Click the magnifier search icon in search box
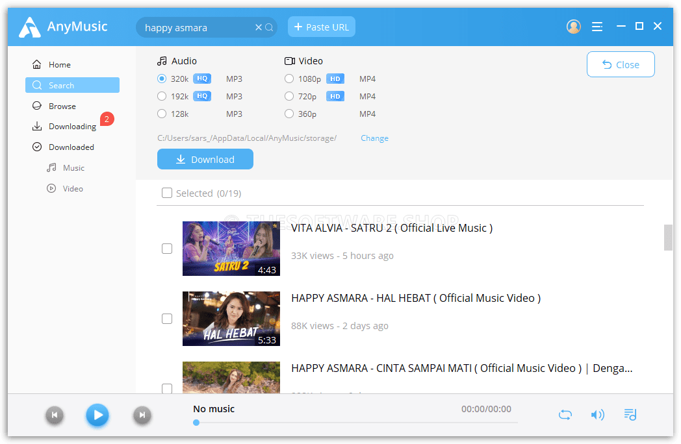The width and height of the screenshot is (681, 444). 269,27
